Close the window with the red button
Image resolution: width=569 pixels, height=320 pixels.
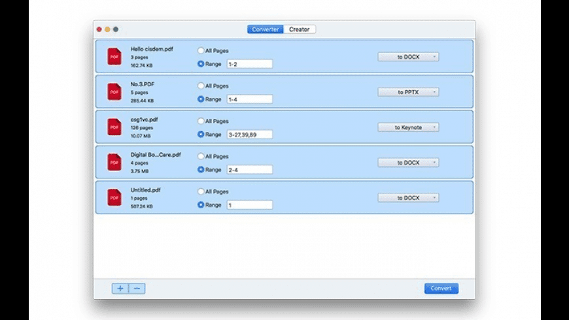tap(99, 29)
